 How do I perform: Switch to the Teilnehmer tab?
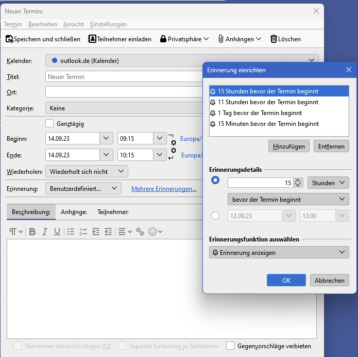113,212
